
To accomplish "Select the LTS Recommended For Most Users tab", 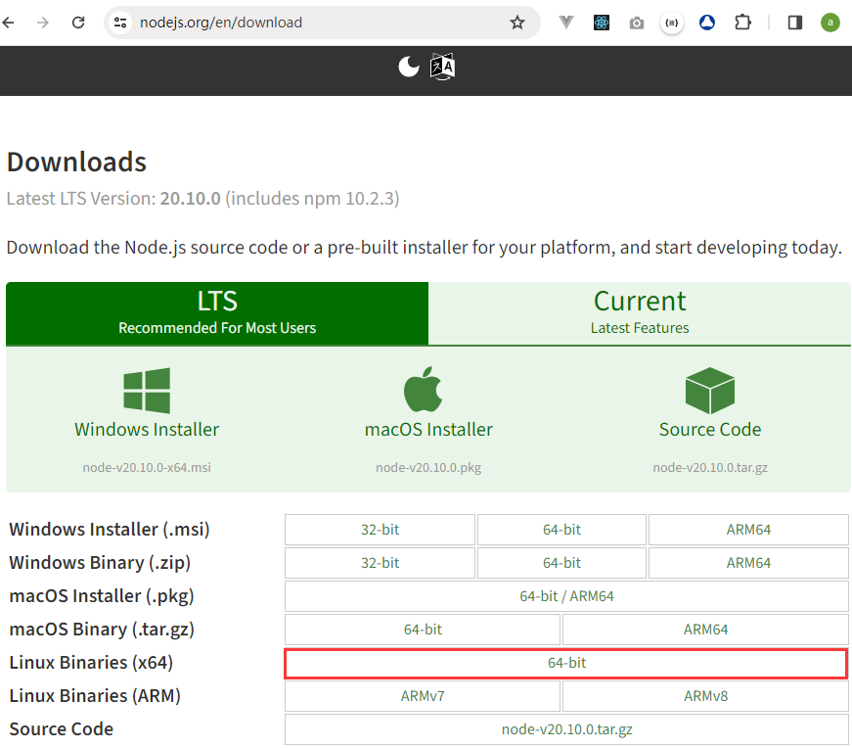I will [x=217, y=313].
